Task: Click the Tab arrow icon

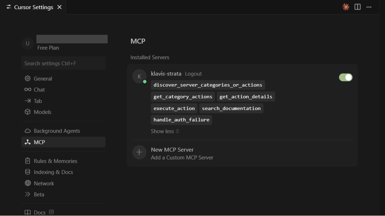Action: tap(27, 101)
